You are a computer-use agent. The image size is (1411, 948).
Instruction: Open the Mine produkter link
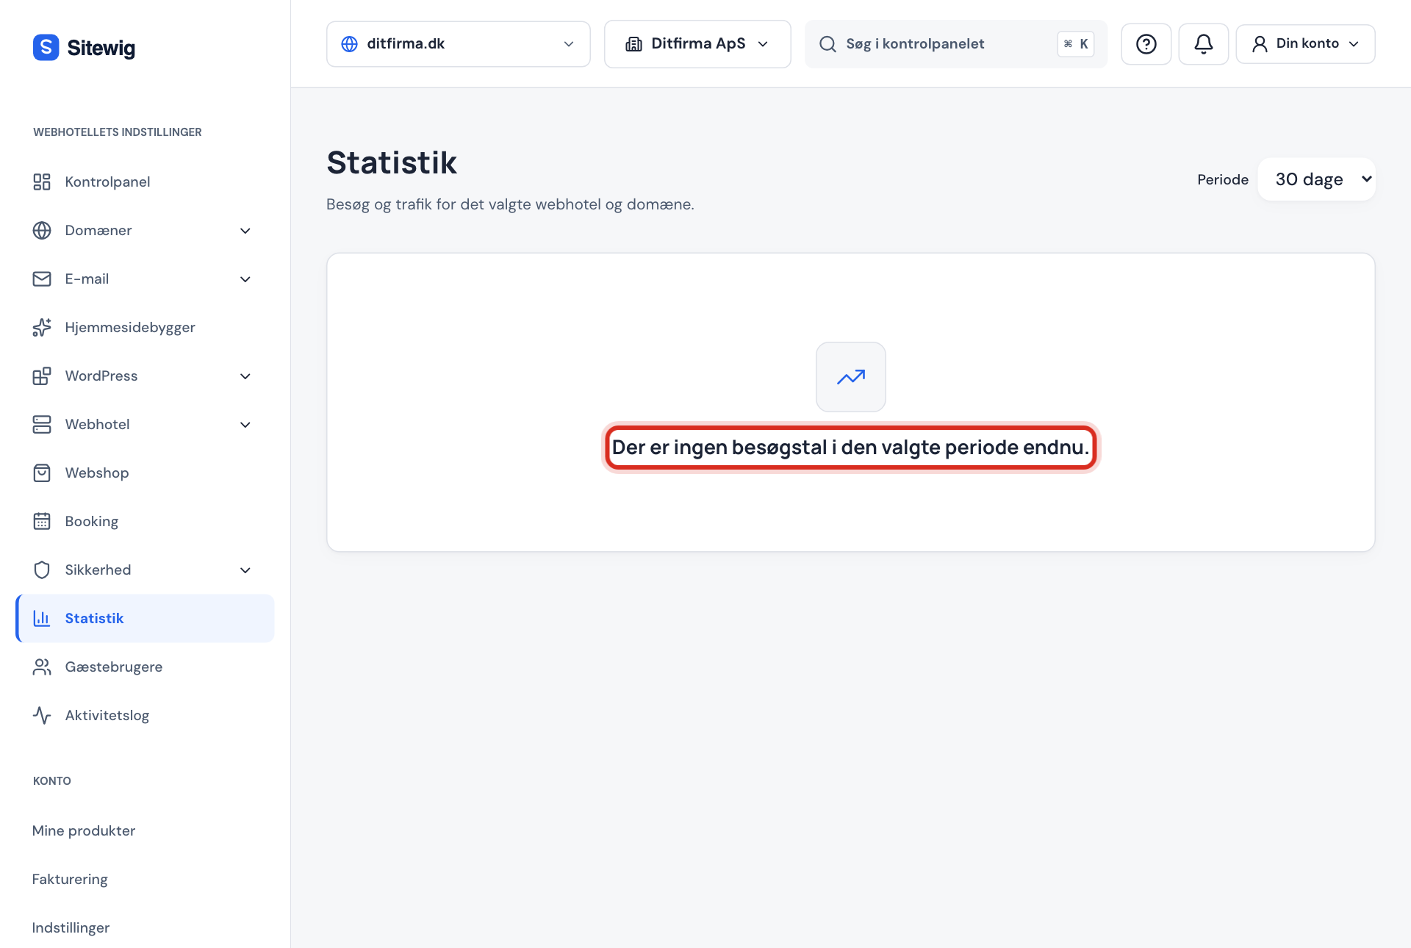[x=84, y=830]
